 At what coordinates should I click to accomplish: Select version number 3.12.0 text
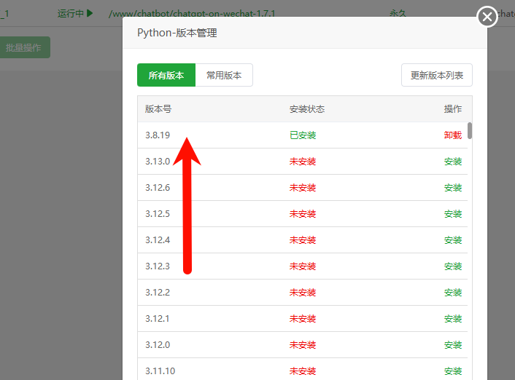coord(158,345)
